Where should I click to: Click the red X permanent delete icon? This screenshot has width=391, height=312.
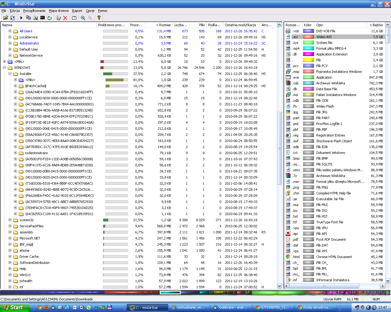(65, 18)
